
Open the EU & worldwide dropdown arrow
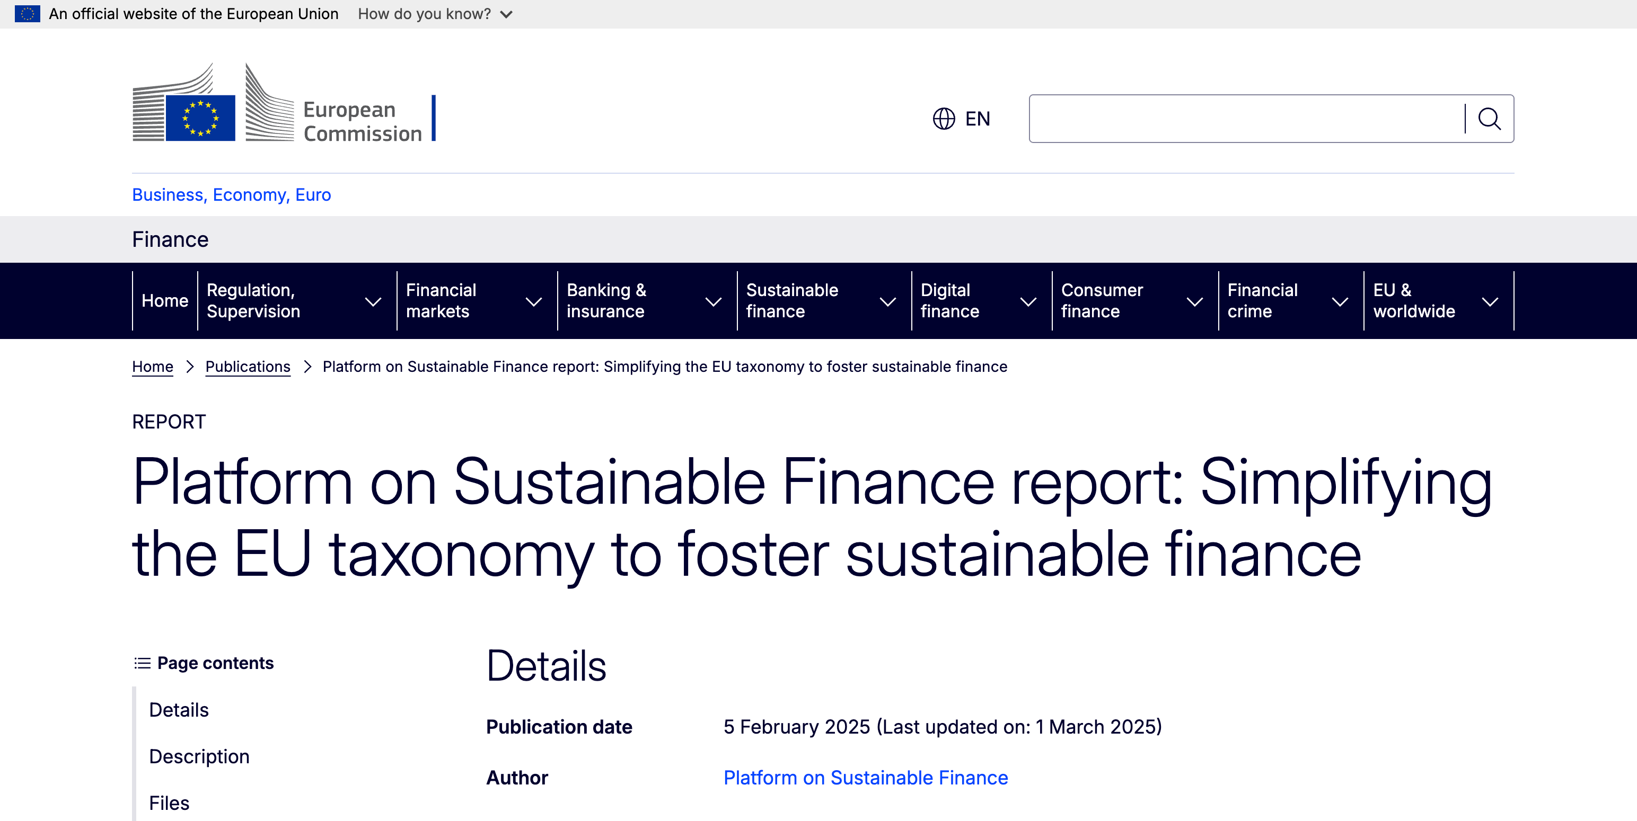point(1490,301)
